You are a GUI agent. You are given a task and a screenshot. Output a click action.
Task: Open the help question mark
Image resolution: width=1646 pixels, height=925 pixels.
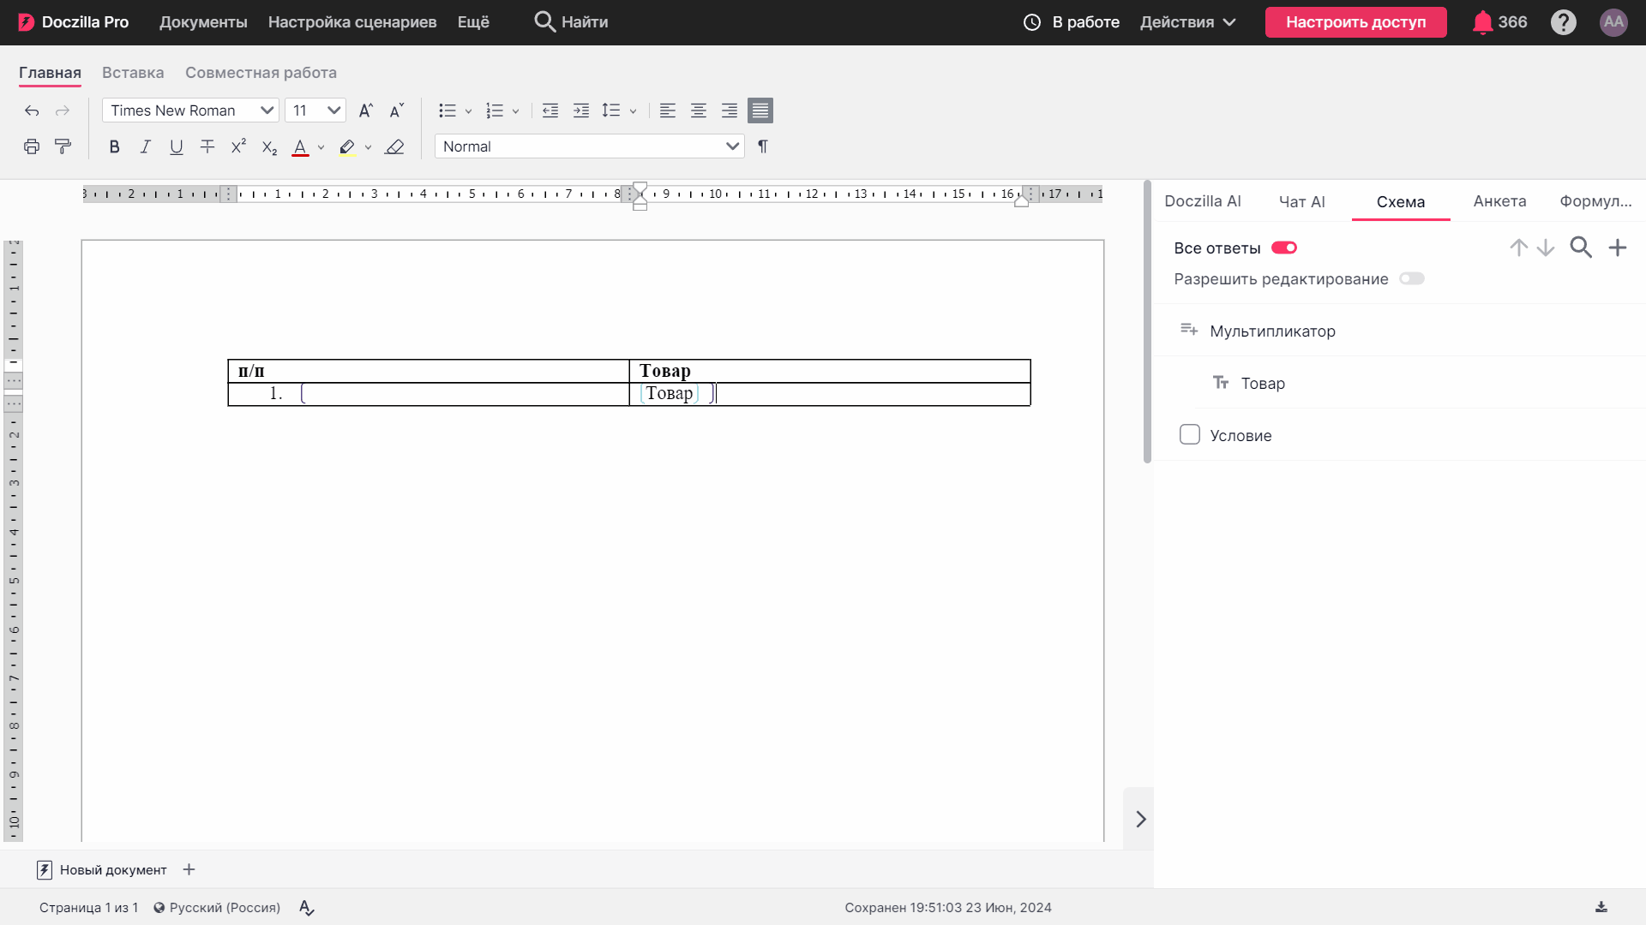pos(1564,22)
